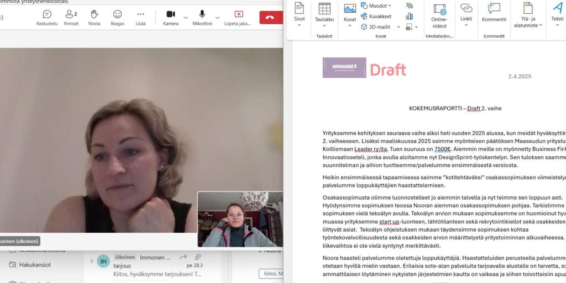
Task: Expand the 3D-mallit dropdown arrow
Action: tap(399, 26)
